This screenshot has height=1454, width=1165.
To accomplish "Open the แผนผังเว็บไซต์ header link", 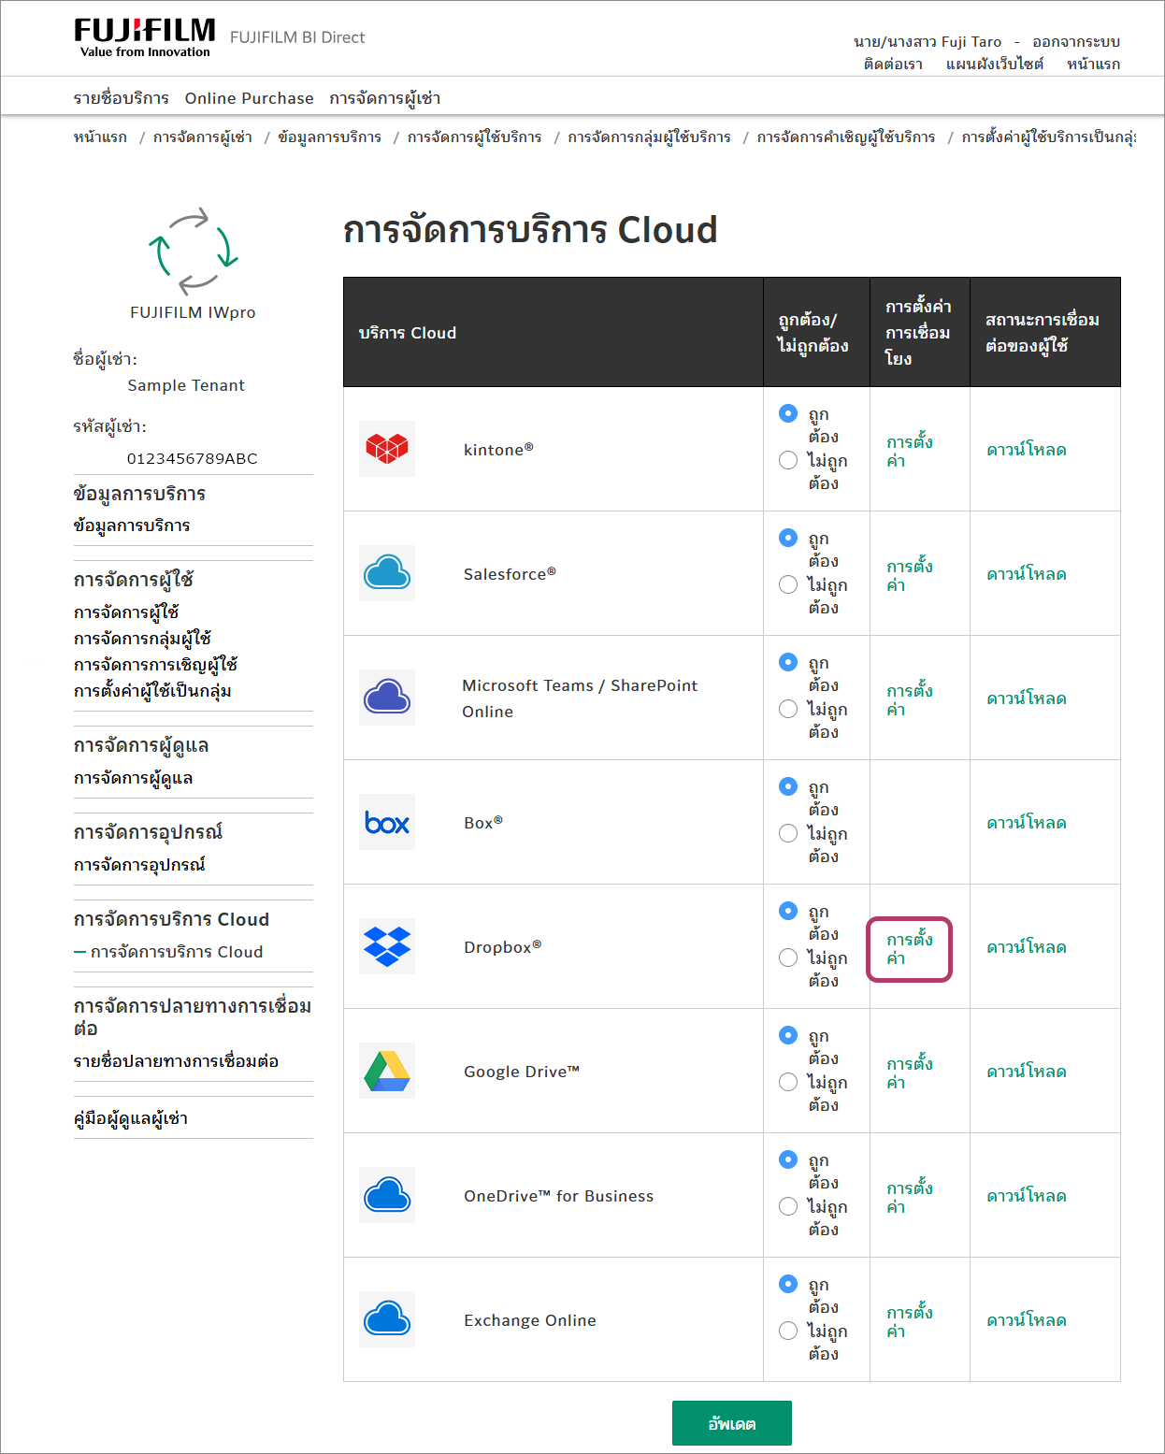I will [995, 65].
